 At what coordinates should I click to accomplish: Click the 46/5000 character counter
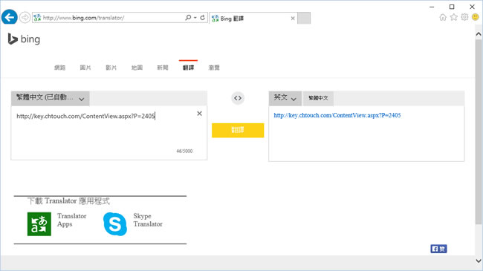184,151
